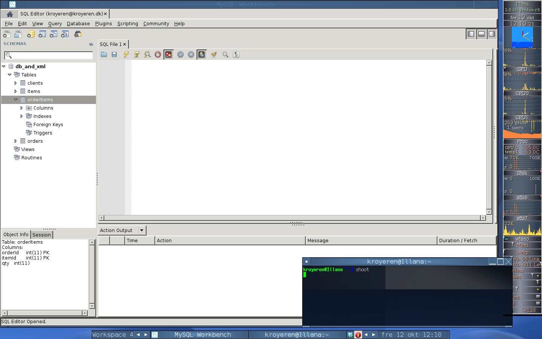The height and width of the screenshot is (339, 542).
Task: Open the Action Output dropdown
Action: pos(142,230)
